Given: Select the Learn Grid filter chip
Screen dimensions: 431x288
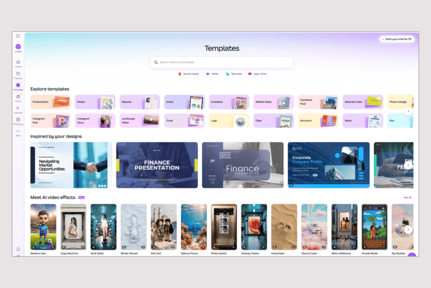Looking at the screenshot, I should 257,74.
